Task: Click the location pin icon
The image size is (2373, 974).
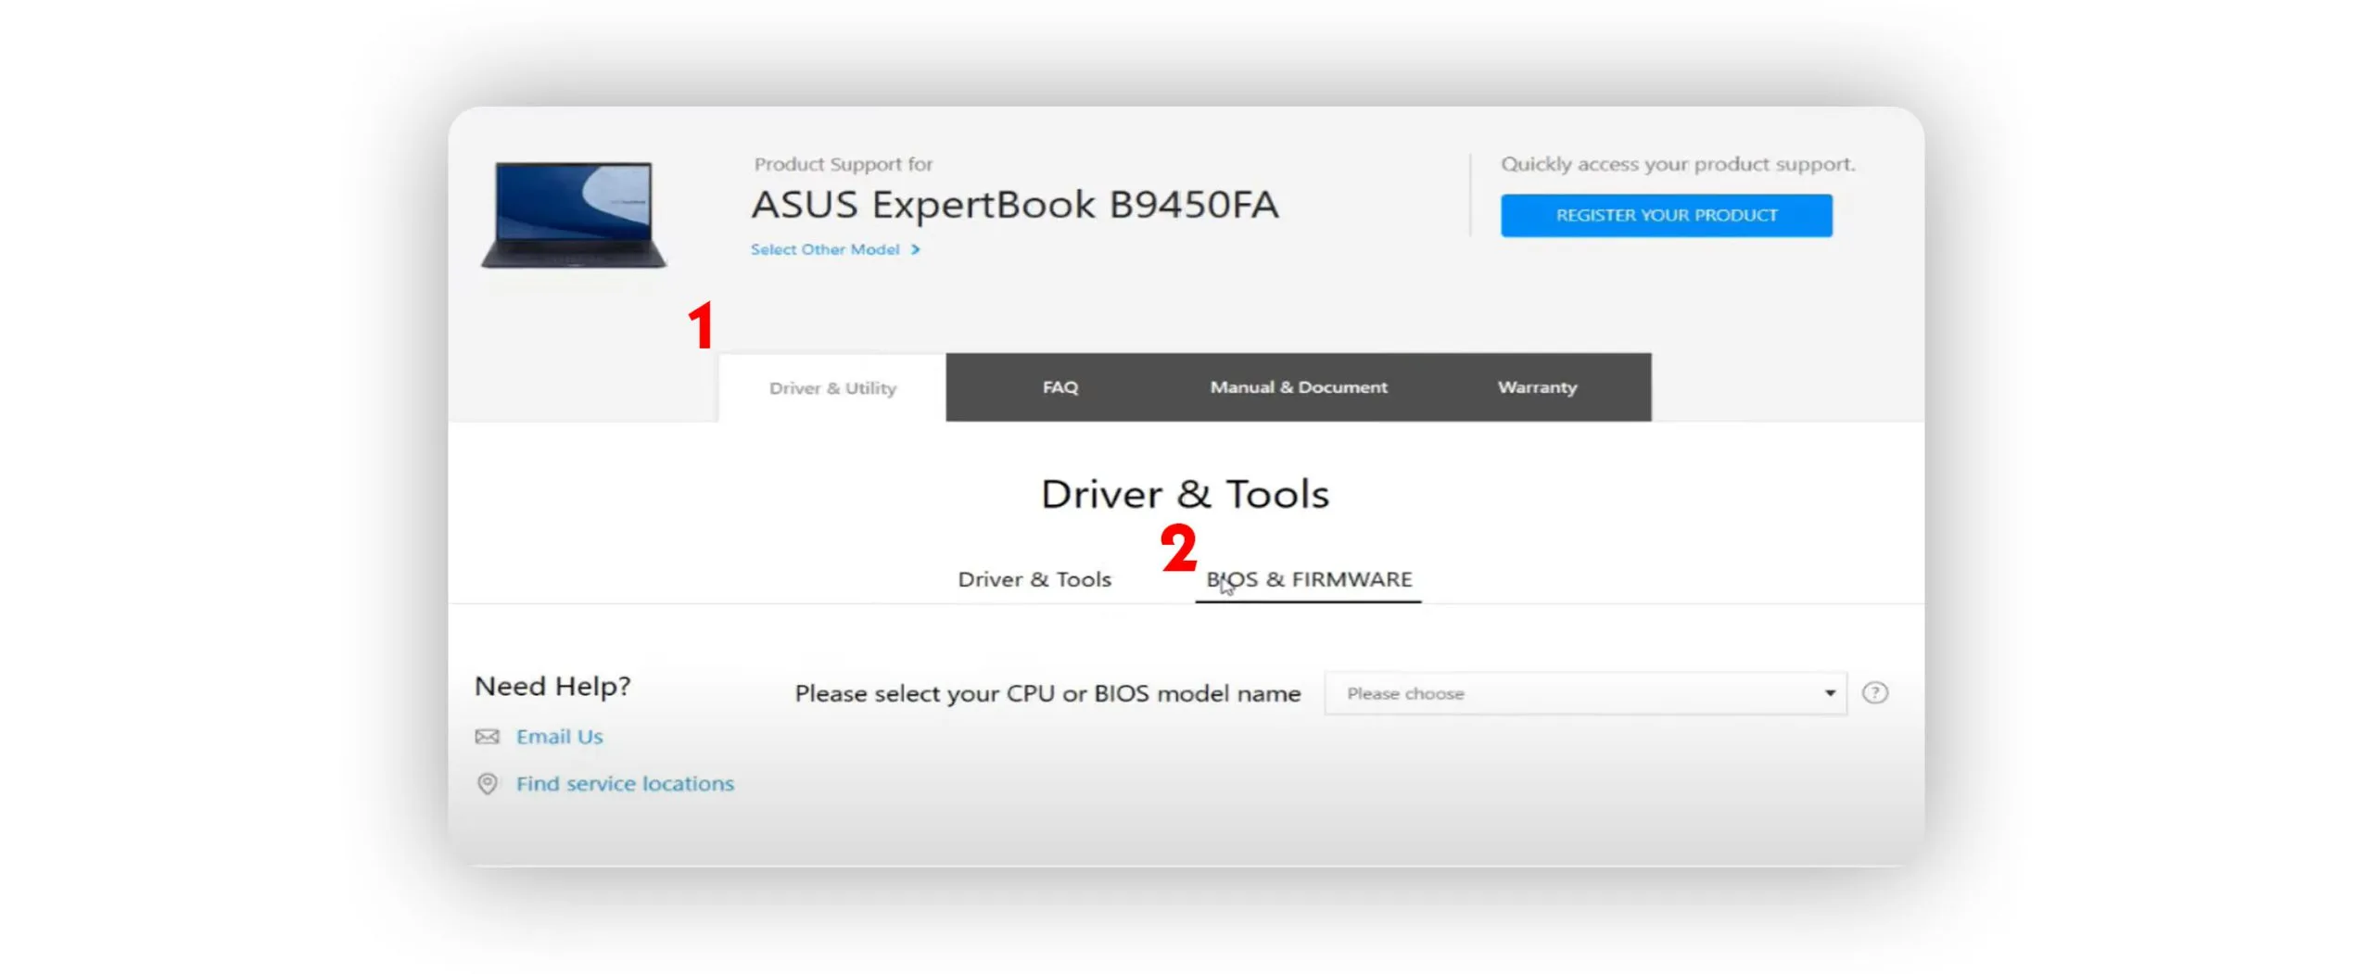Action: pyautogui.click(x=487, y=784)
